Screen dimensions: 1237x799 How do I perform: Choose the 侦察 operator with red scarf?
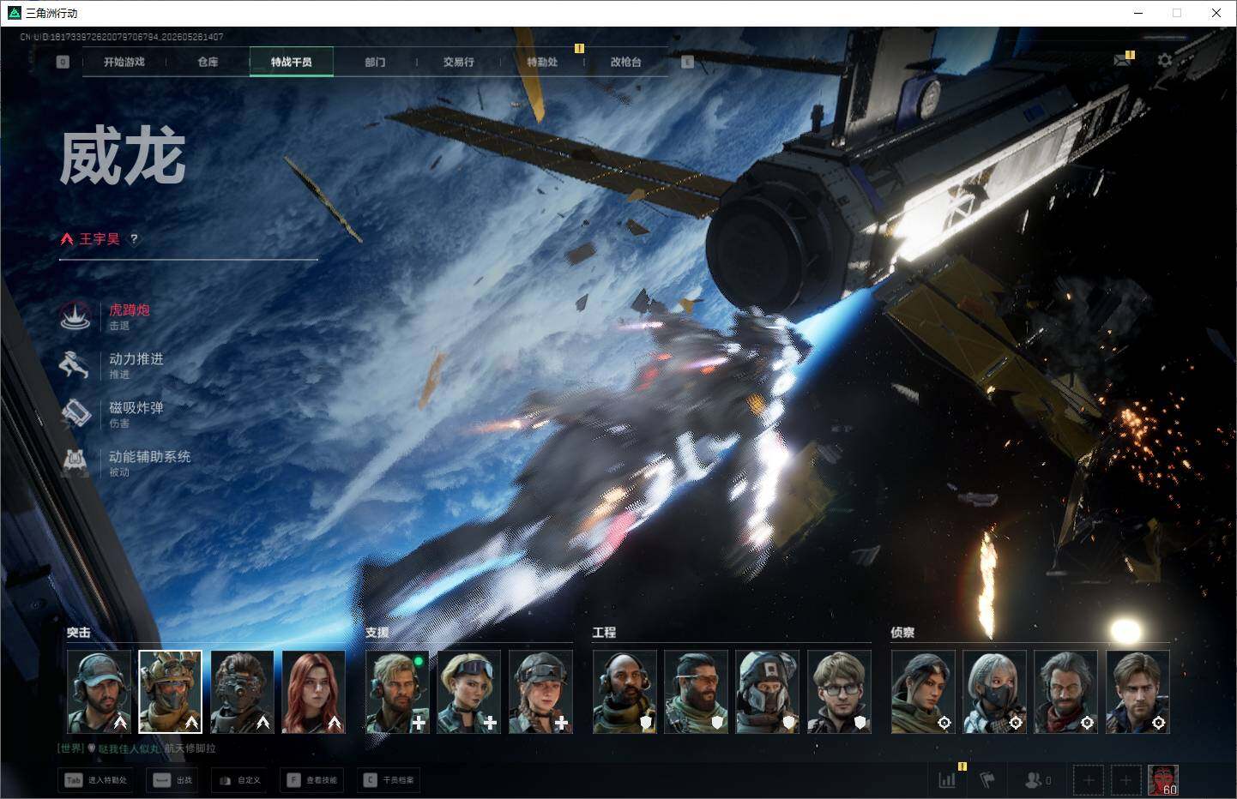click(x=1066, y=692)
